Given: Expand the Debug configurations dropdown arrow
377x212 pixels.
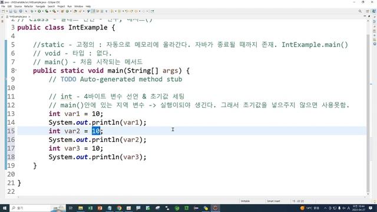Looking at the screenshot, I should (x=35, y=11).
